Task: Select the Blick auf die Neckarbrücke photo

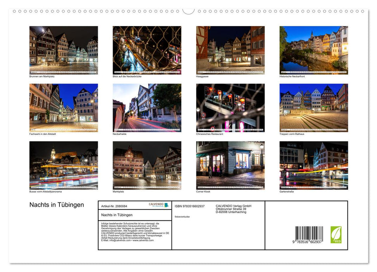Action: [x=147, y=50]
